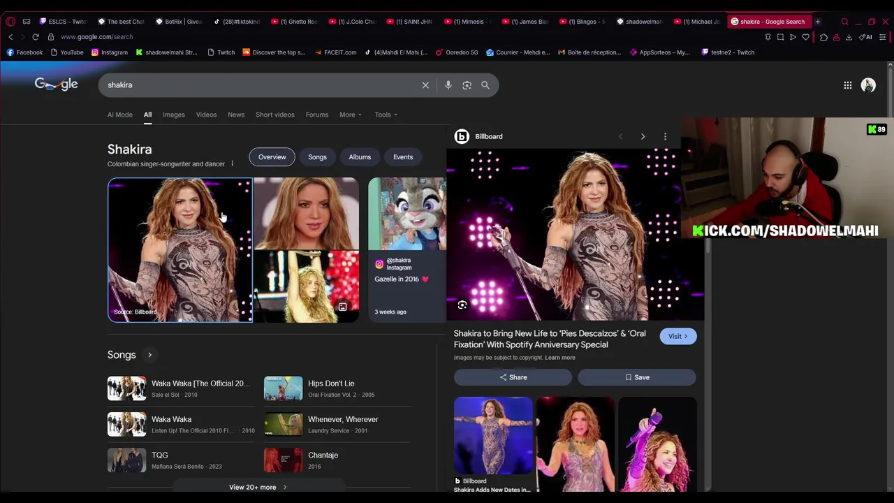The image size is (894, 503).
Task: Expand View 20+ more songs
Action: pyautogui.click(x=258, y=487)
